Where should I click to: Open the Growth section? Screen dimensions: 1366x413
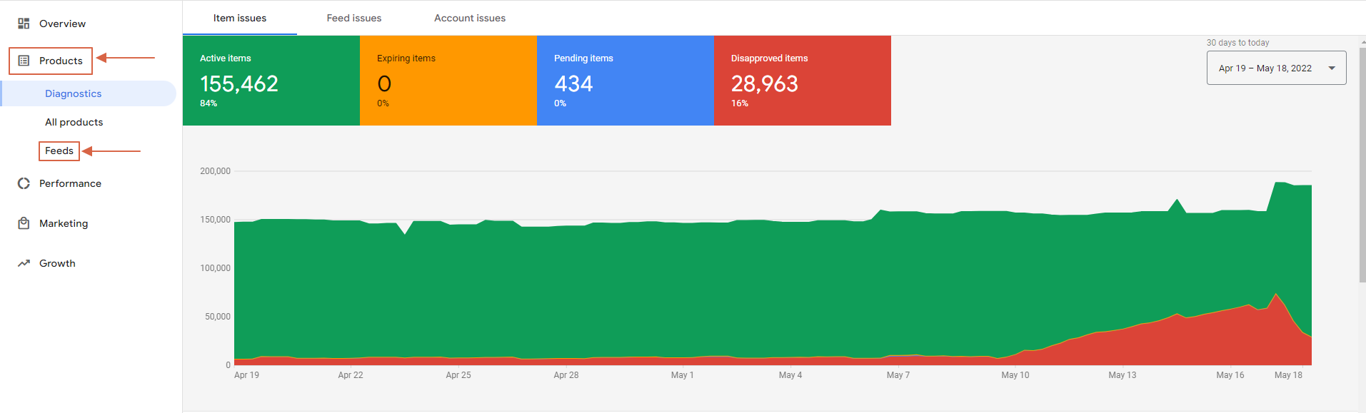57,263
